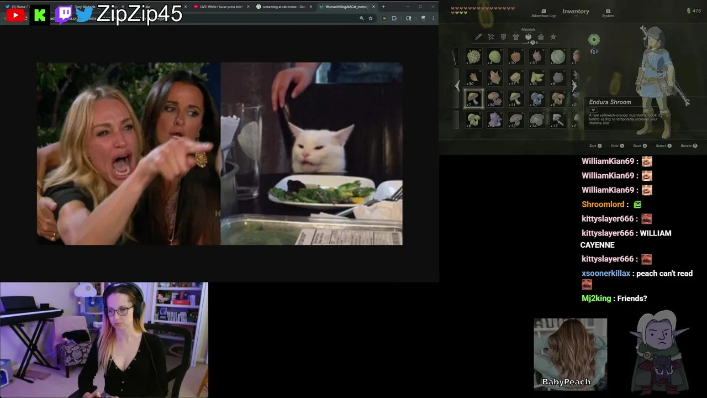Click the Hold button prompt
The width and height of the screenshot is (707, 398).
pos(617,146)
